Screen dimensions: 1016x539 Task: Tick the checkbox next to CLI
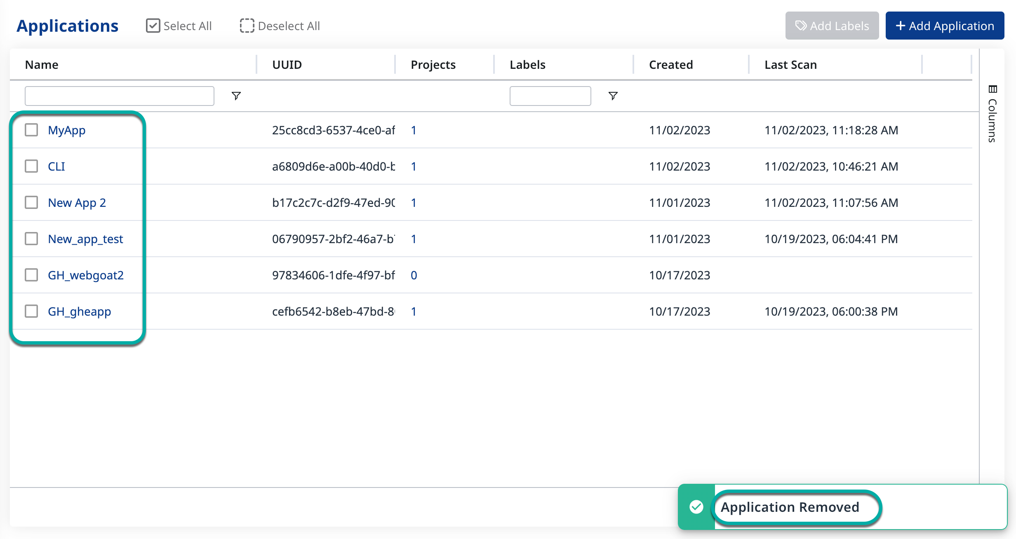(31, 166)
